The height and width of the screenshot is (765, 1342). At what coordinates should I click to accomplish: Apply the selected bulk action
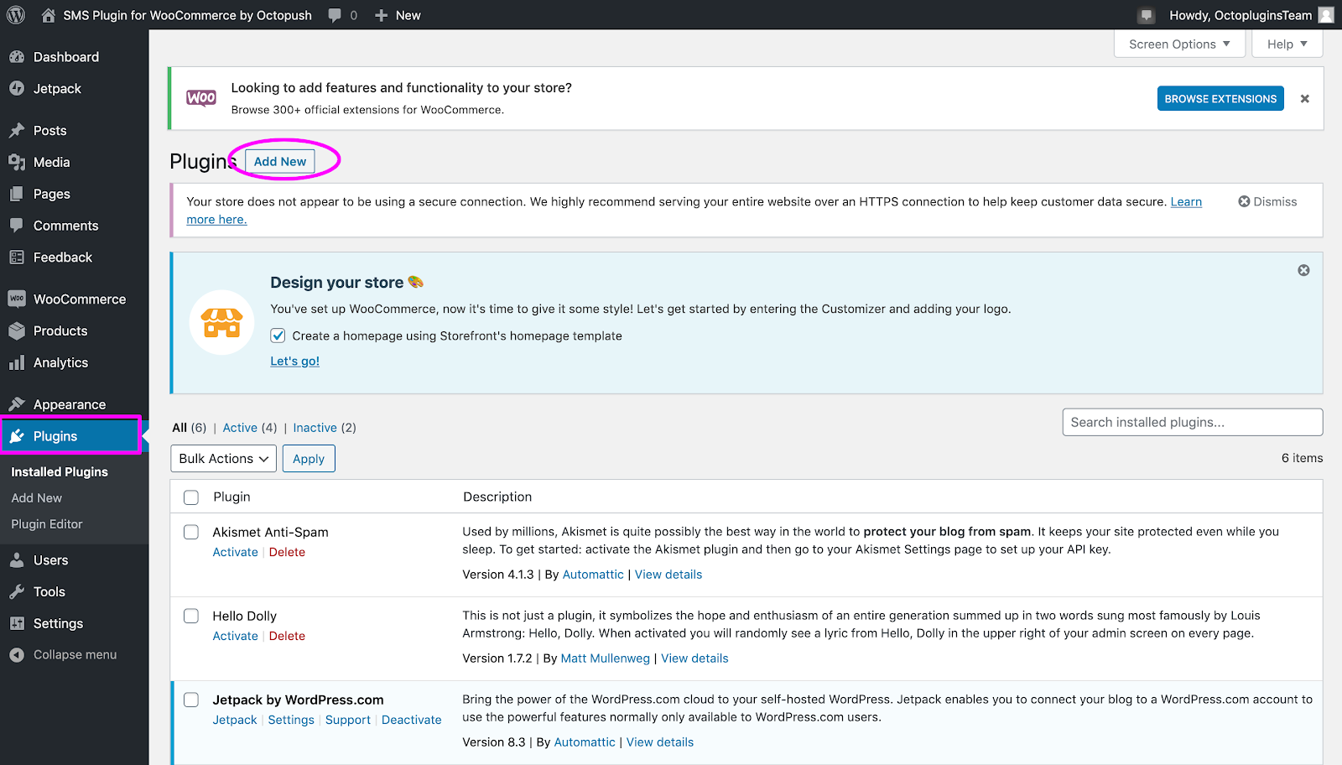[309, 458]
